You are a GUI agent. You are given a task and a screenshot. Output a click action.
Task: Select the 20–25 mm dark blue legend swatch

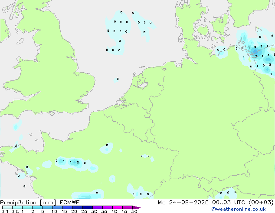coord(78,207)
